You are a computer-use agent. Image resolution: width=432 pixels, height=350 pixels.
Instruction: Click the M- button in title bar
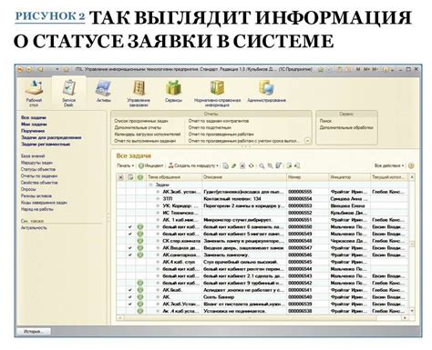[x=375, y=69]
